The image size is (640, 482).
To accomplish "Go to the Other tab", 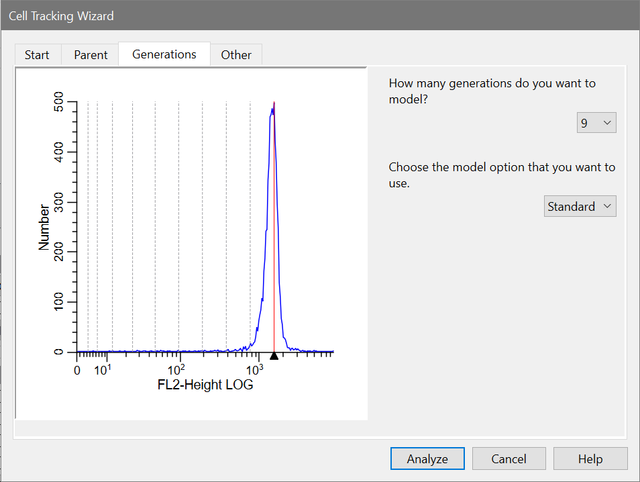I will pos(236,55).
